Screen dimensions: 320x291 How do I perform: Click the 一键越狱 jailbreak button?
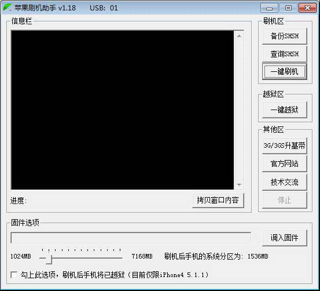click(x=285, y=110)
